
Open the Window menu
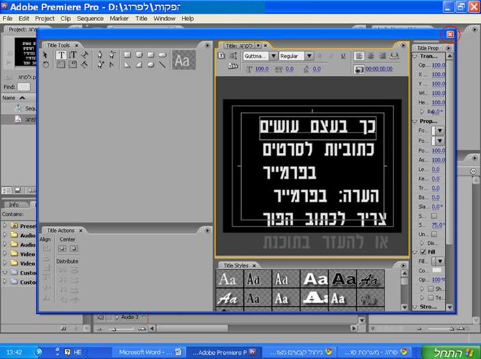coord(165,18)
